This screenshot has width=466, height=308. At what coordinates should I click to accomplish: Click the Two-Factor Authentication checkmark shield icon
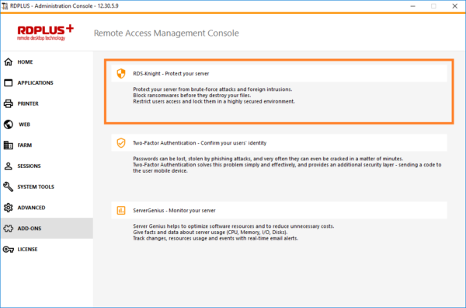[121, 143]
